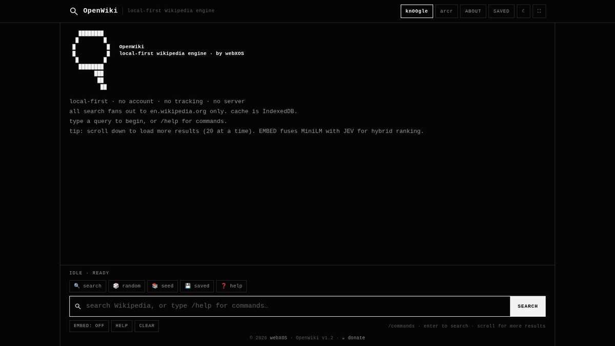Viewport: 615px width, 346px height.
Task: Click the 'local-first wikipedia engine · by webXOS' line
Action: [181, 54]
